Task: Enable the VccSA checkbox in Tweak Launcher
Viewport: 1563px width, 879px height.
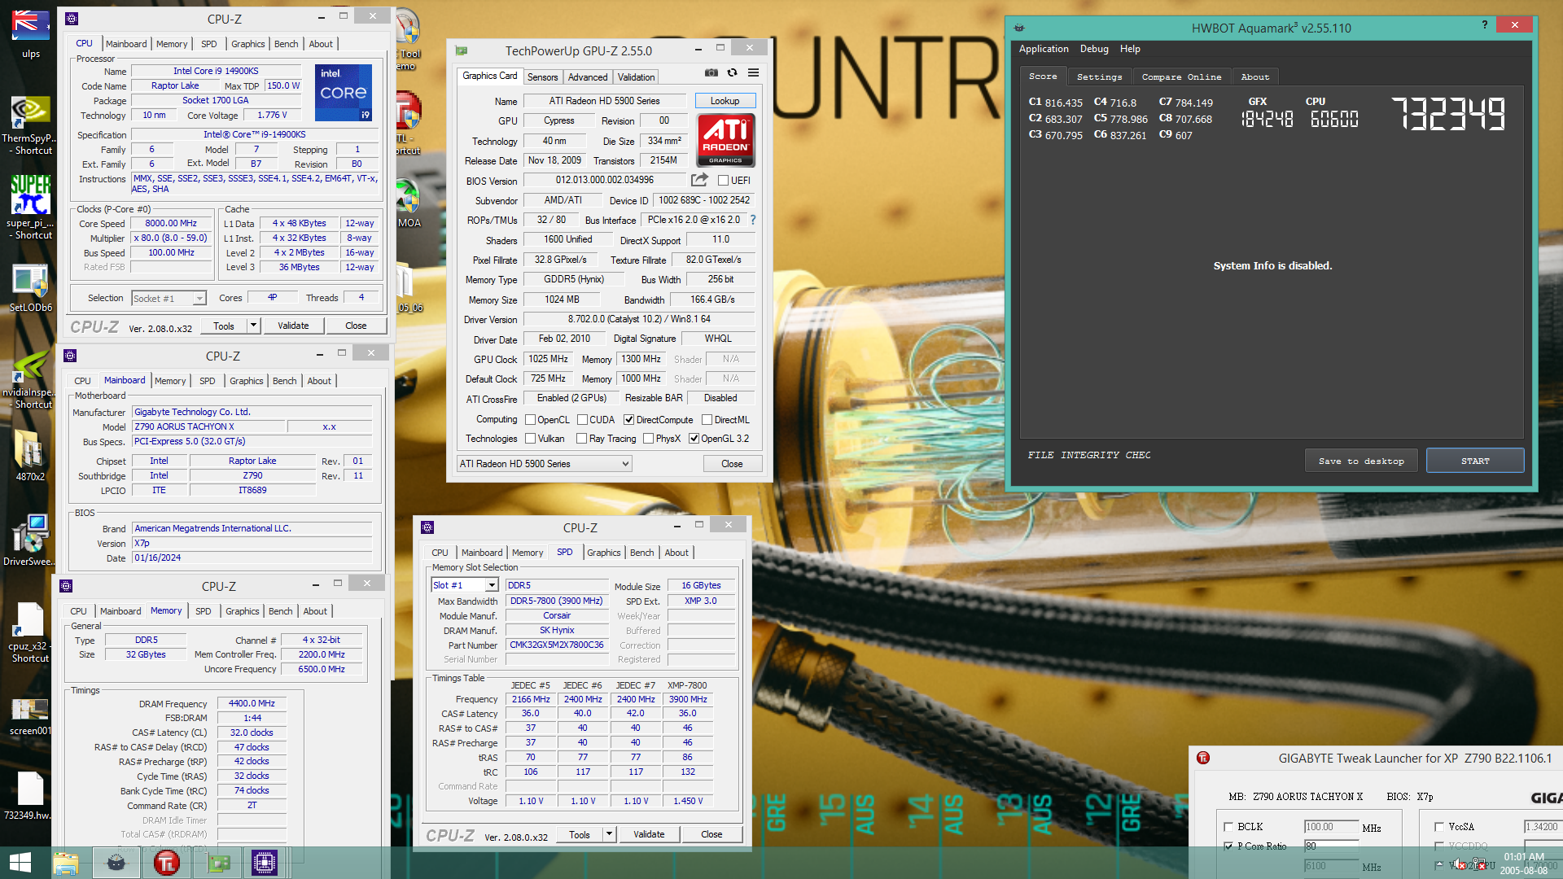Action: (x=1439, y=827)
